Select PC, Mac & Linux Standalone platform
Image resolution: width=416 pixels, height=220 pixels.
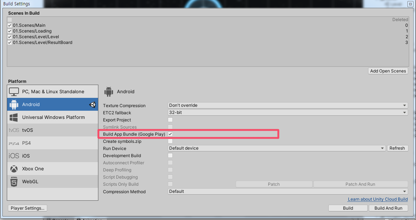click(53, 91)
